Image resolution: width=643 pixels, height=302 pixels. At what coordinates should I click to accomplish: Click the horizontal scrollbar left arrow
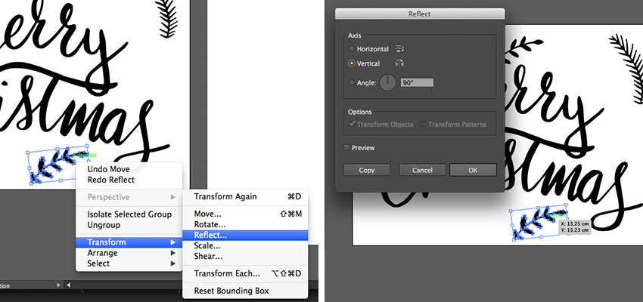(69, 285)
